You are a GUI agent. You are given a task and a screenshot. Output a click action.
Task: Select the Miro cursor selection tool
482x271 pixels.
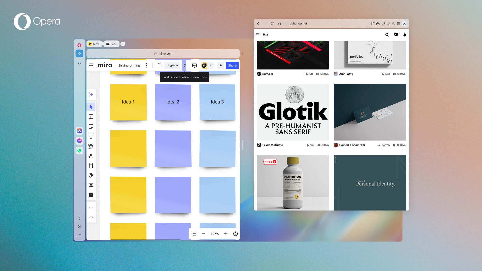coord(91,107)
